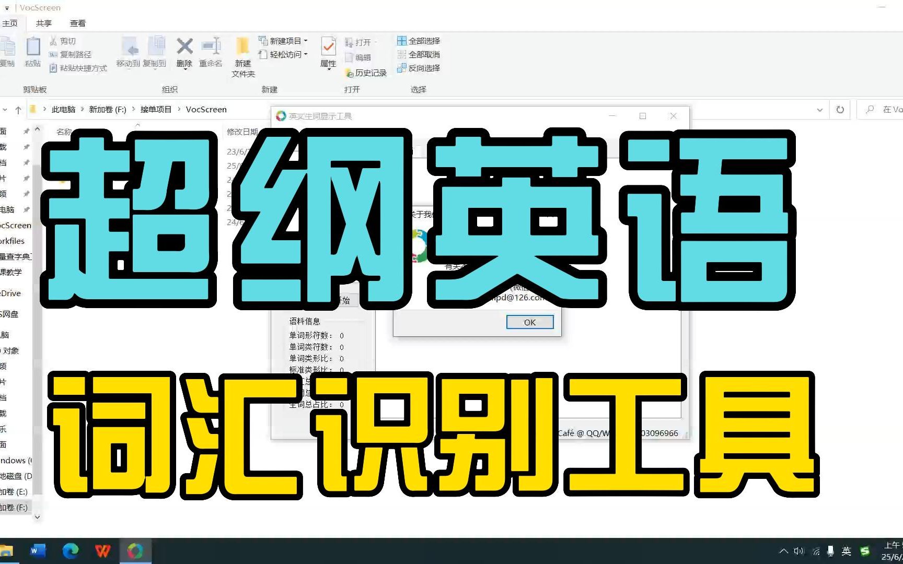Open the VocScreen app from the taskbar
903x564 pixels.
[136, 551]
